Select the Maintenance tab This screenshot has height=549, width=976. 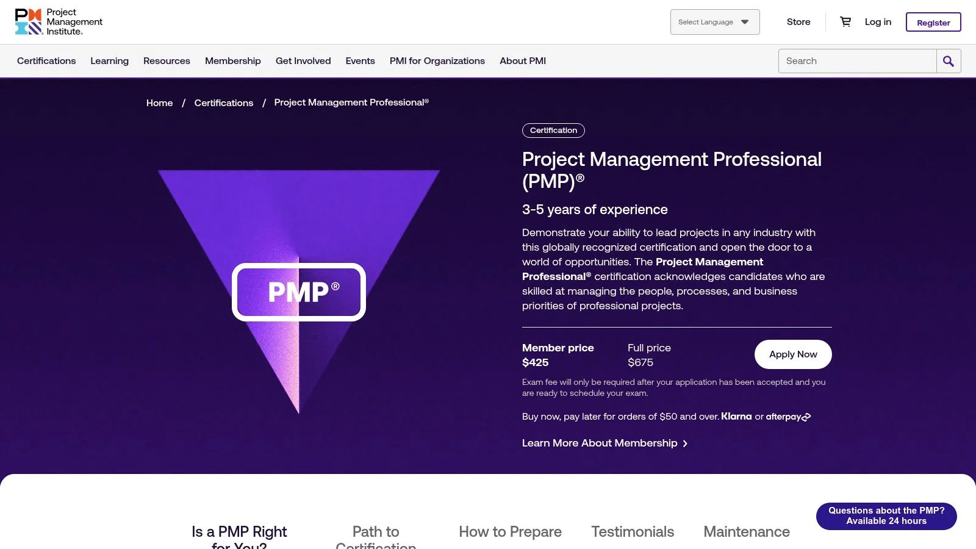pos(747,532)
